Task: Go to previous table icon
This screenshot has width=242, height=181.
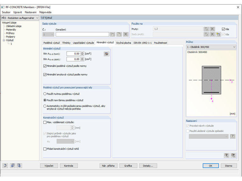Action: pyautogui.click(x=12, y=166)
